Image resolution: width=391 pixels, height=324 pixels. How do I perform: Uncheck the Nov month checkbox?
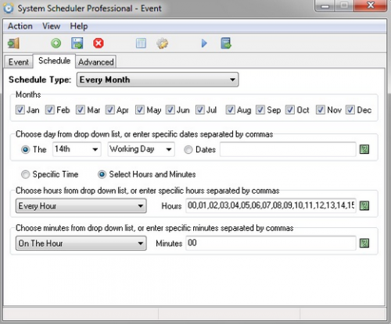click(x=321, y=110)
